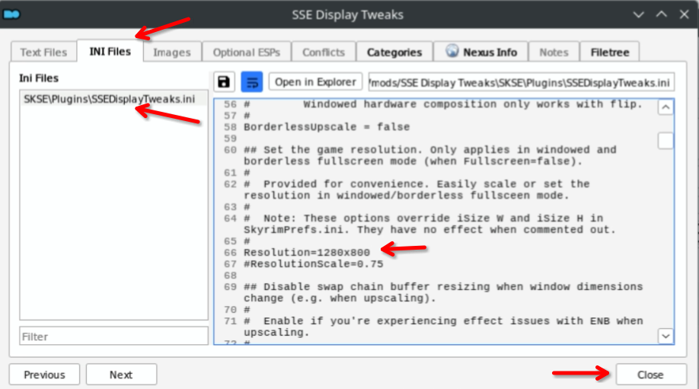Viewport: 699px width, 389px height.
Task: Click the line #ResolutionScale=0.75
Action: (314, 264)
